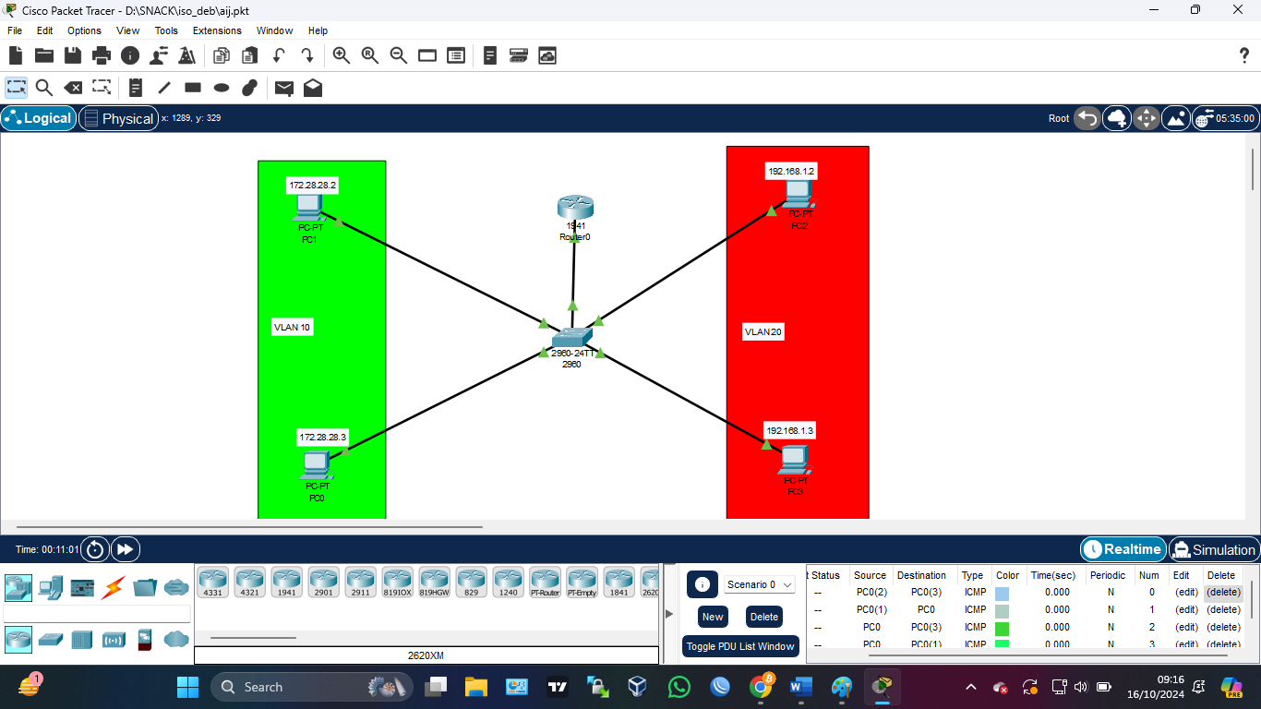Screen dimensions: 1261x709
Task: Open the Scenario 0 dropdown
Action: coord(760,584)
